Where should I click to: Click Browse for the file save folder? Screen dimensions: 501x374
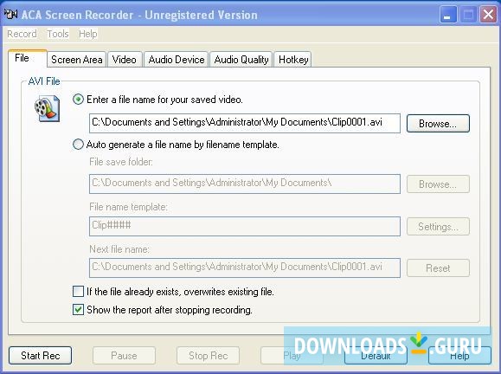point(438,184)
